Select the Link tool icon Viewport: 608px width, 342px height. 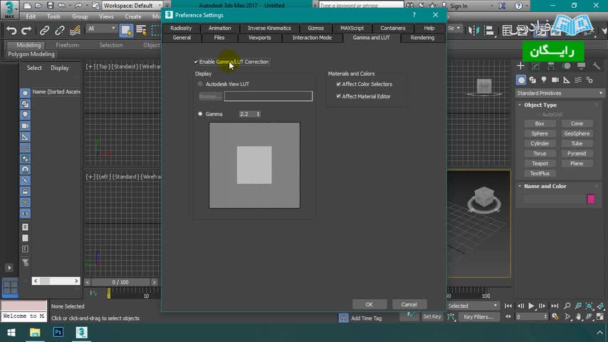tap(44, 30)
